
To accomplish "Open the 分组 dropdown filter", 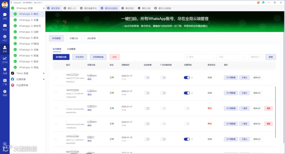I will (231, 57).
